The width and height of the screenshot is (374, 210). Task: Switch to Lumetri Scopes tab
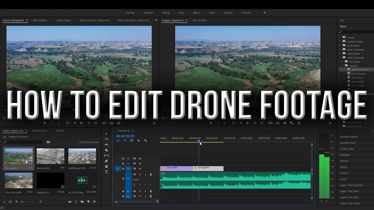63,20
